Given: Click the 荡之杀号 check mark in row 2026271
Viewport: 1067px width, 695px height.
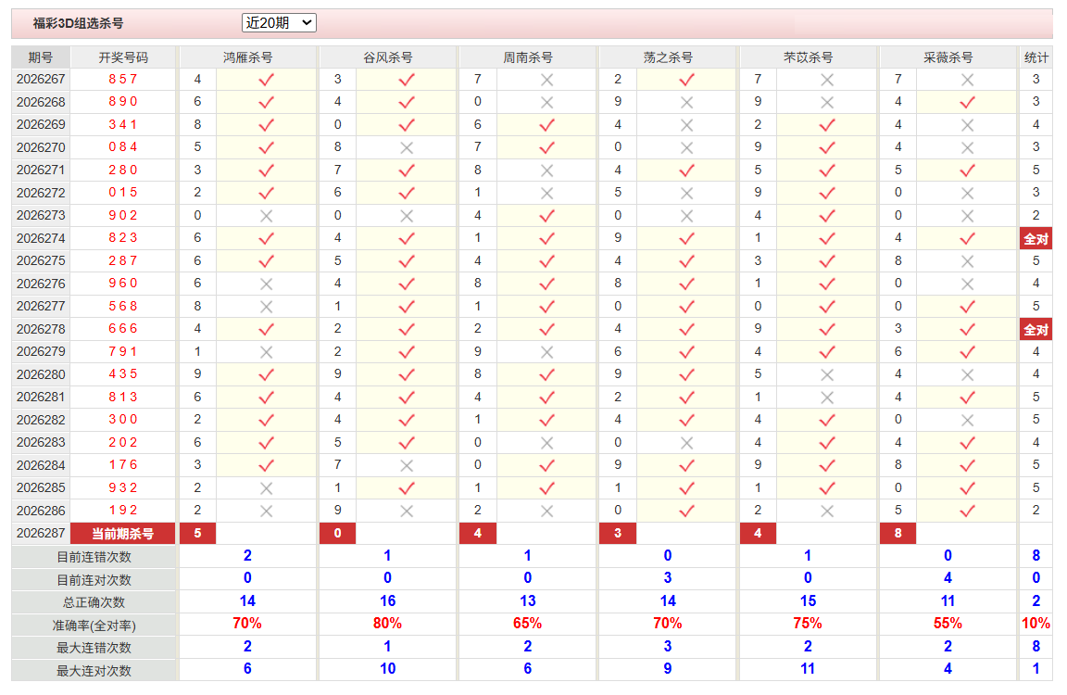Looking at the screenshot, I should 686,171.
